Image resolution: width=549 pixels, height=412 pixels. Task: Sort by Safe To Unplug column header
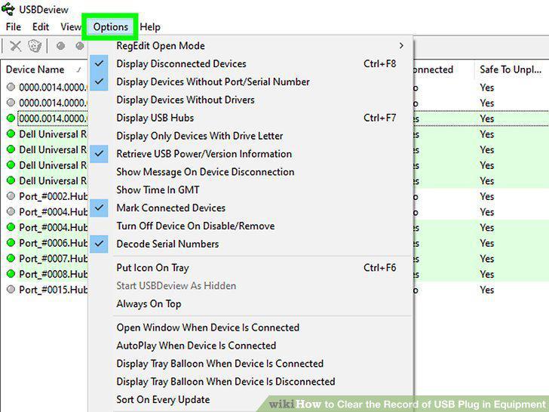[511, 69]
